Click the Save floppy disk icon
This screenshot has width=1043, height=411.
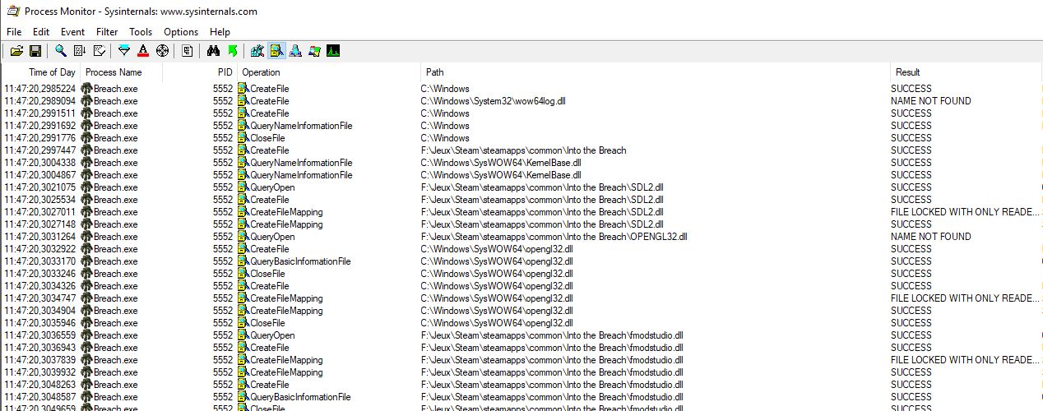[x=35, y=51]
